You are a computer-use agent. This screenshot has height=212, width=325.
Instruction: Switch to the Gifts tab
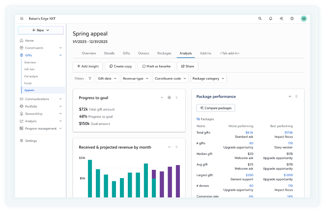tap(127, 53)
